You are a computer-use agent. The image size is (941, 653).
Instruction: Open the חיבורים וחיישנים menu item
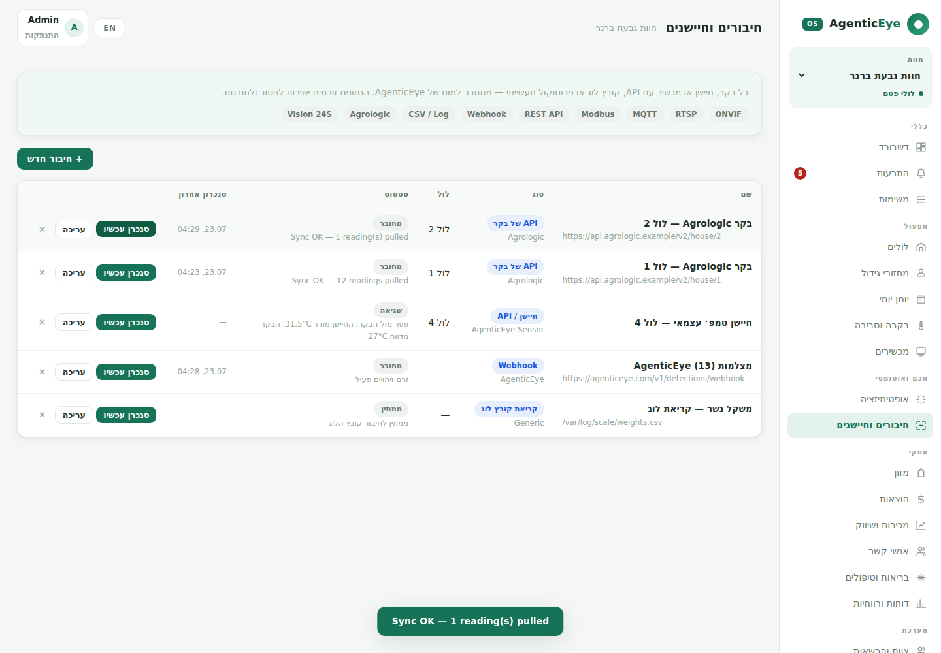860,426
